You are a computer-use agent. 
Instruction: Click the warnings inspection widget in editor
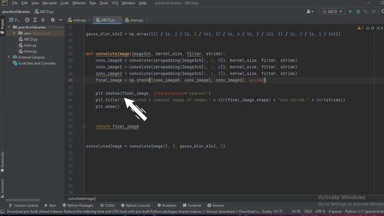[x=370, y=28]
